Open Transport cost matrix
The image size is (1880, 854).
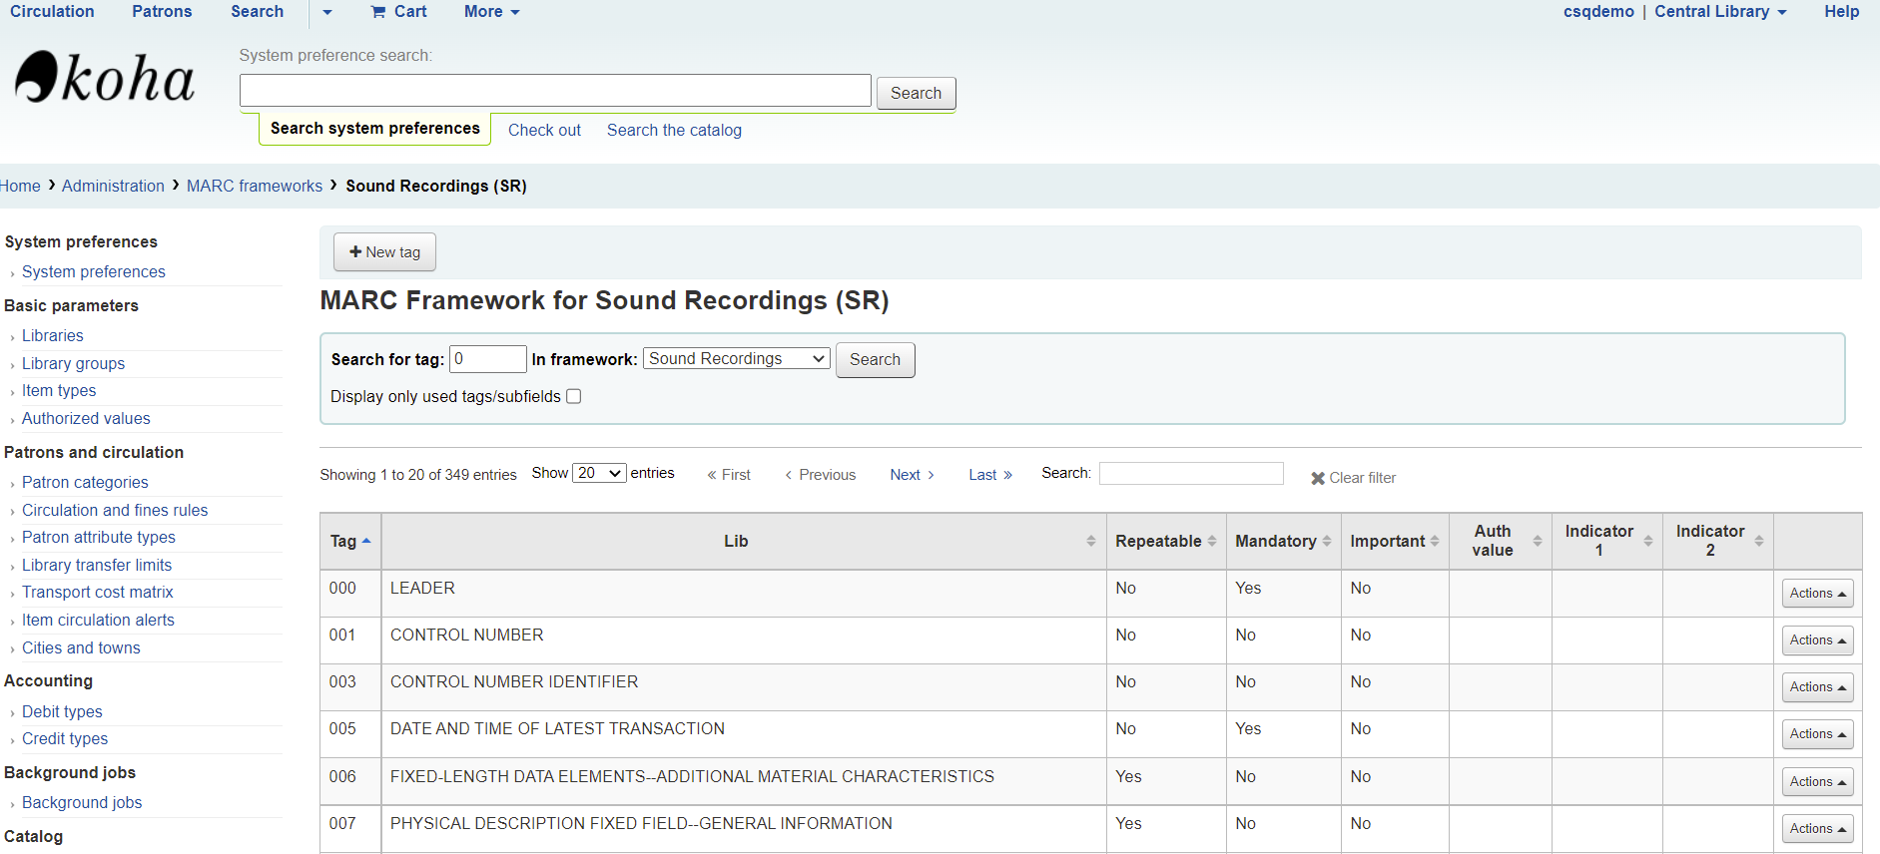(x=98, y=593)
